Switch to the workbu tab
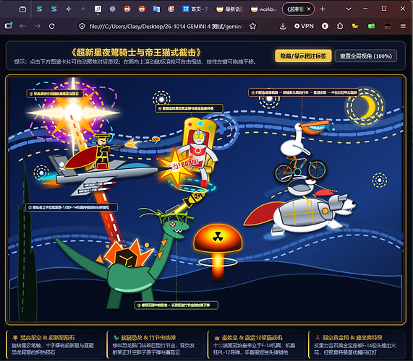413x361 pixels. pos(264,9)
